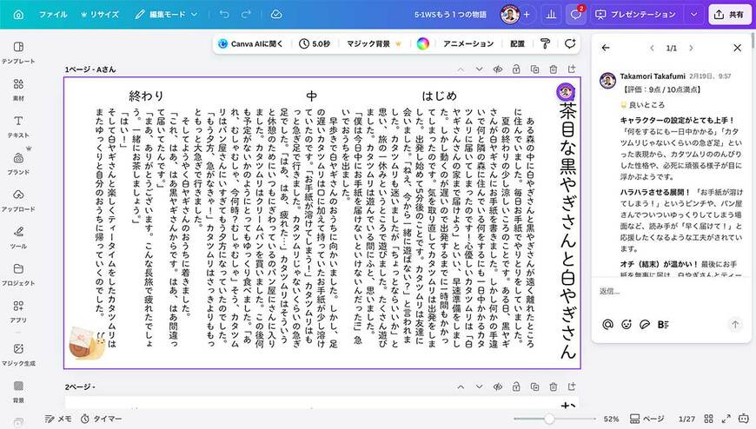Viewport: 756px width, 429px height.
Task: Open アップロード panel
Action: pyautogui.click(x=18, y=201)
